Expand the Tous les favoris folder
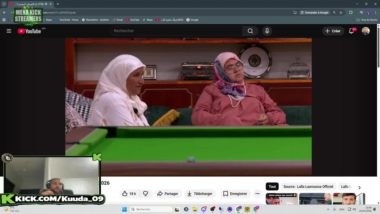380x214 pixels. tap(367, 20)
